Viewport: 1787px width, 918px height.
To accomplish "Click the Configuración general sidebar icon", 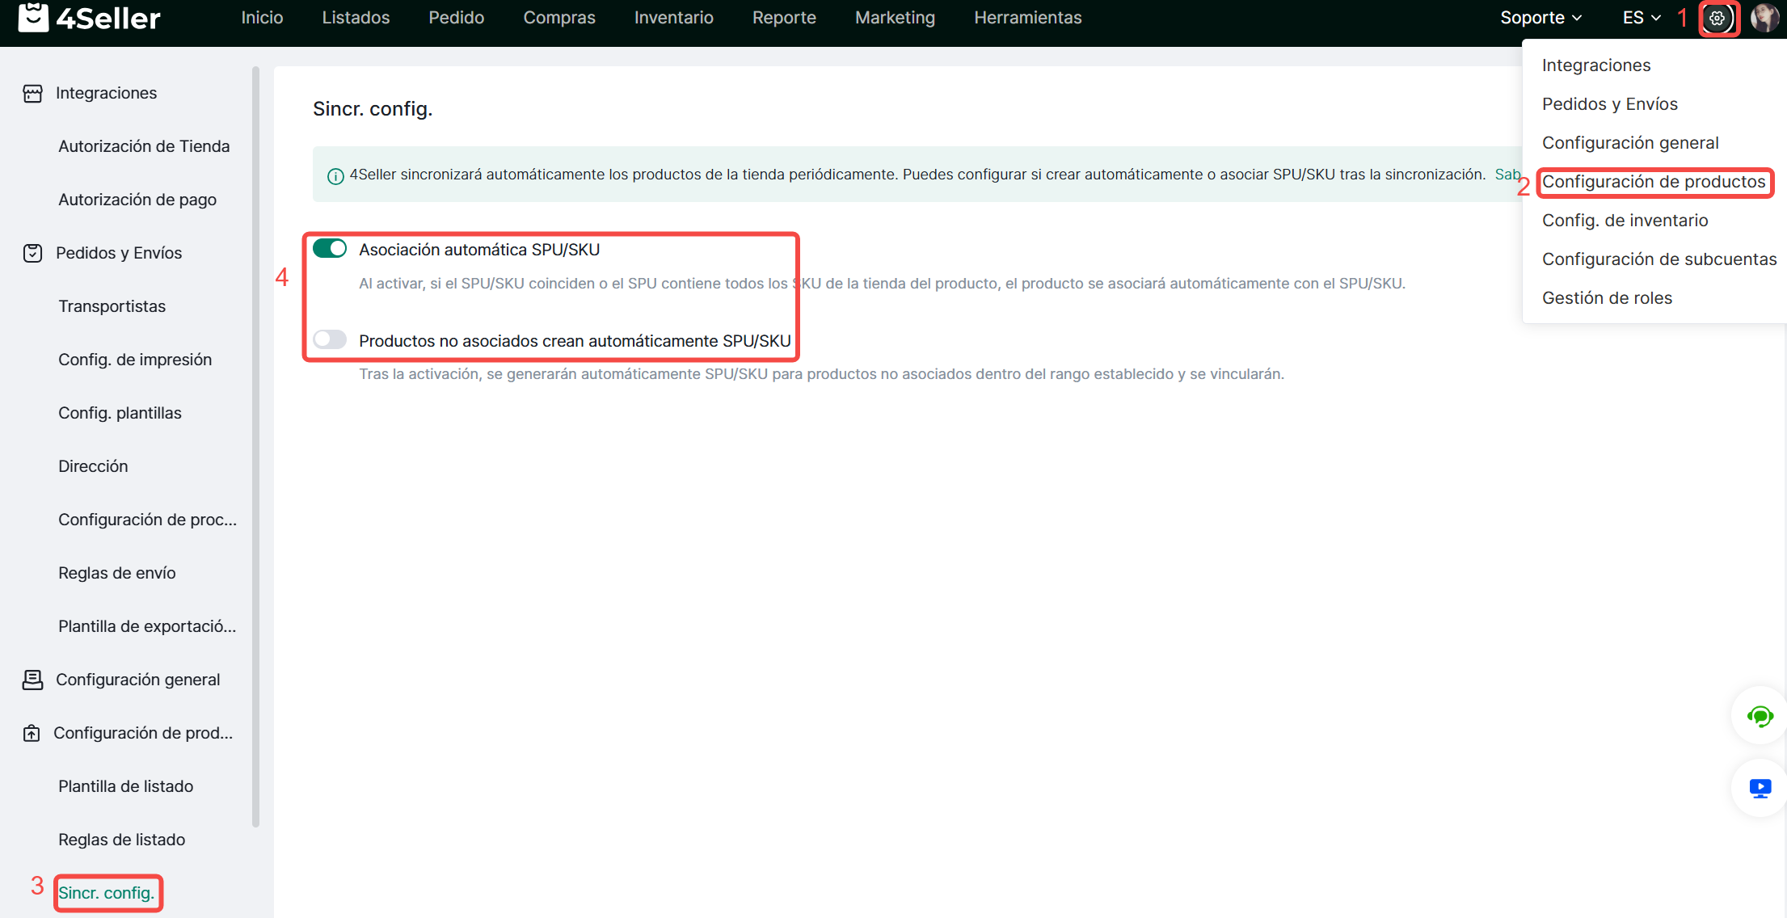I will click(32, 680).
